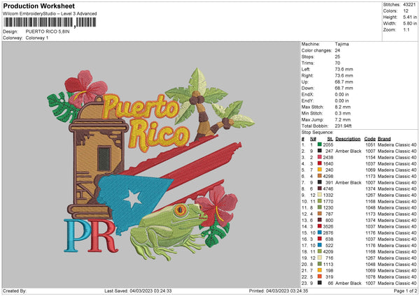Click the yellow swatch in stop row 5
Screen dimensions: 420x296
coord(320,170)
